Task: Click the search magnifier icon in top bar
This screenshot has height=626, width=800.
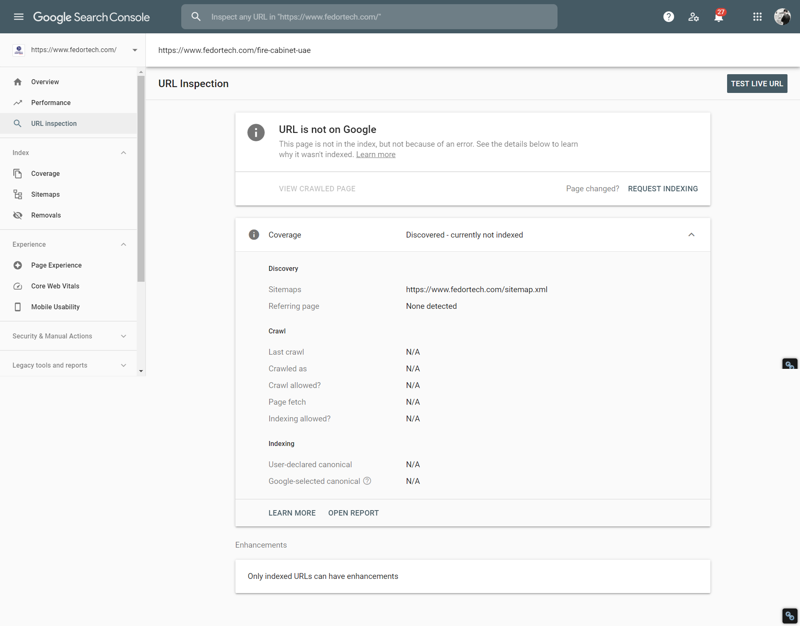Action: point(196,17)
